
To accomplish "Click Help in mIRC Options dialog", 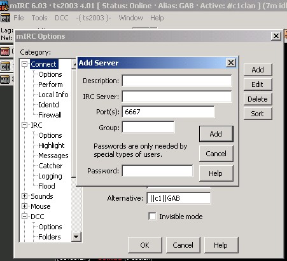I will (x=221, y=245).
